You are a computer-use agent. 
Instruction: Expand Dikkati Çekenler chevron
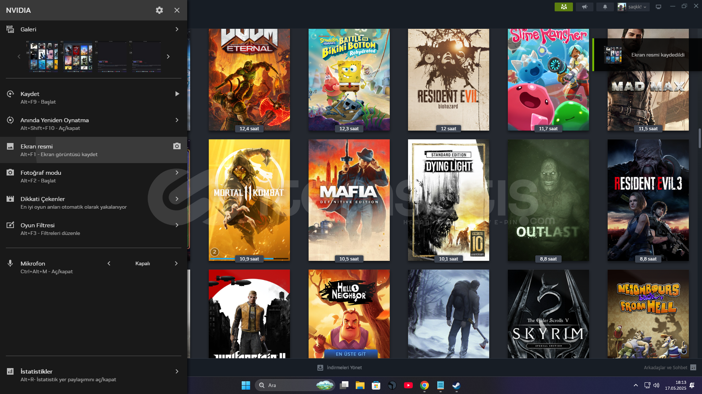click(177, 199)
